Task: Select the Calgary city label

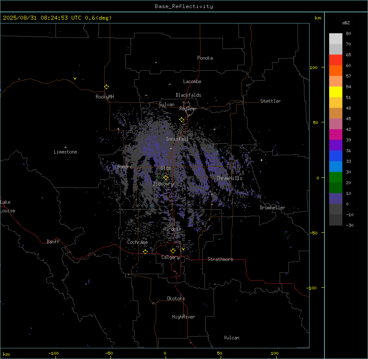Action: (x=171, y=257)
